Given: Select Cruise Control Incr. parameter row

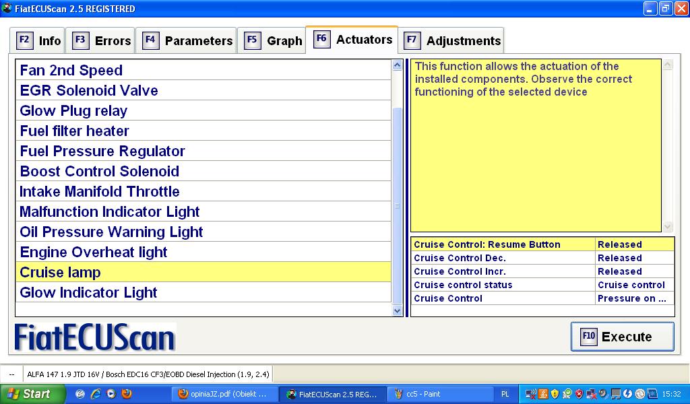Looking at the screenshot, I should [x=542, y=271].
